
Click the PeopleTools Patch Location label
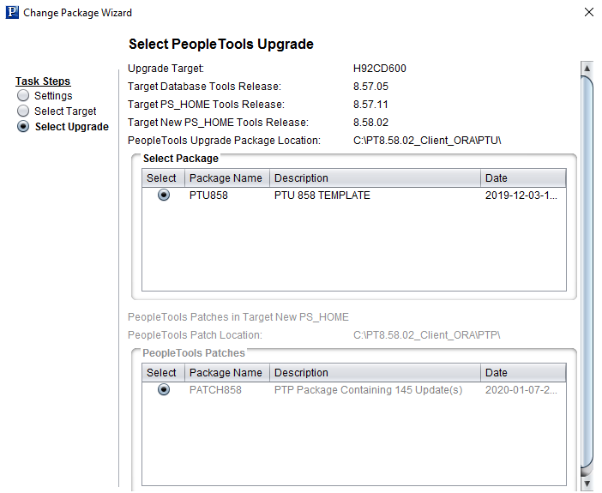195,335
